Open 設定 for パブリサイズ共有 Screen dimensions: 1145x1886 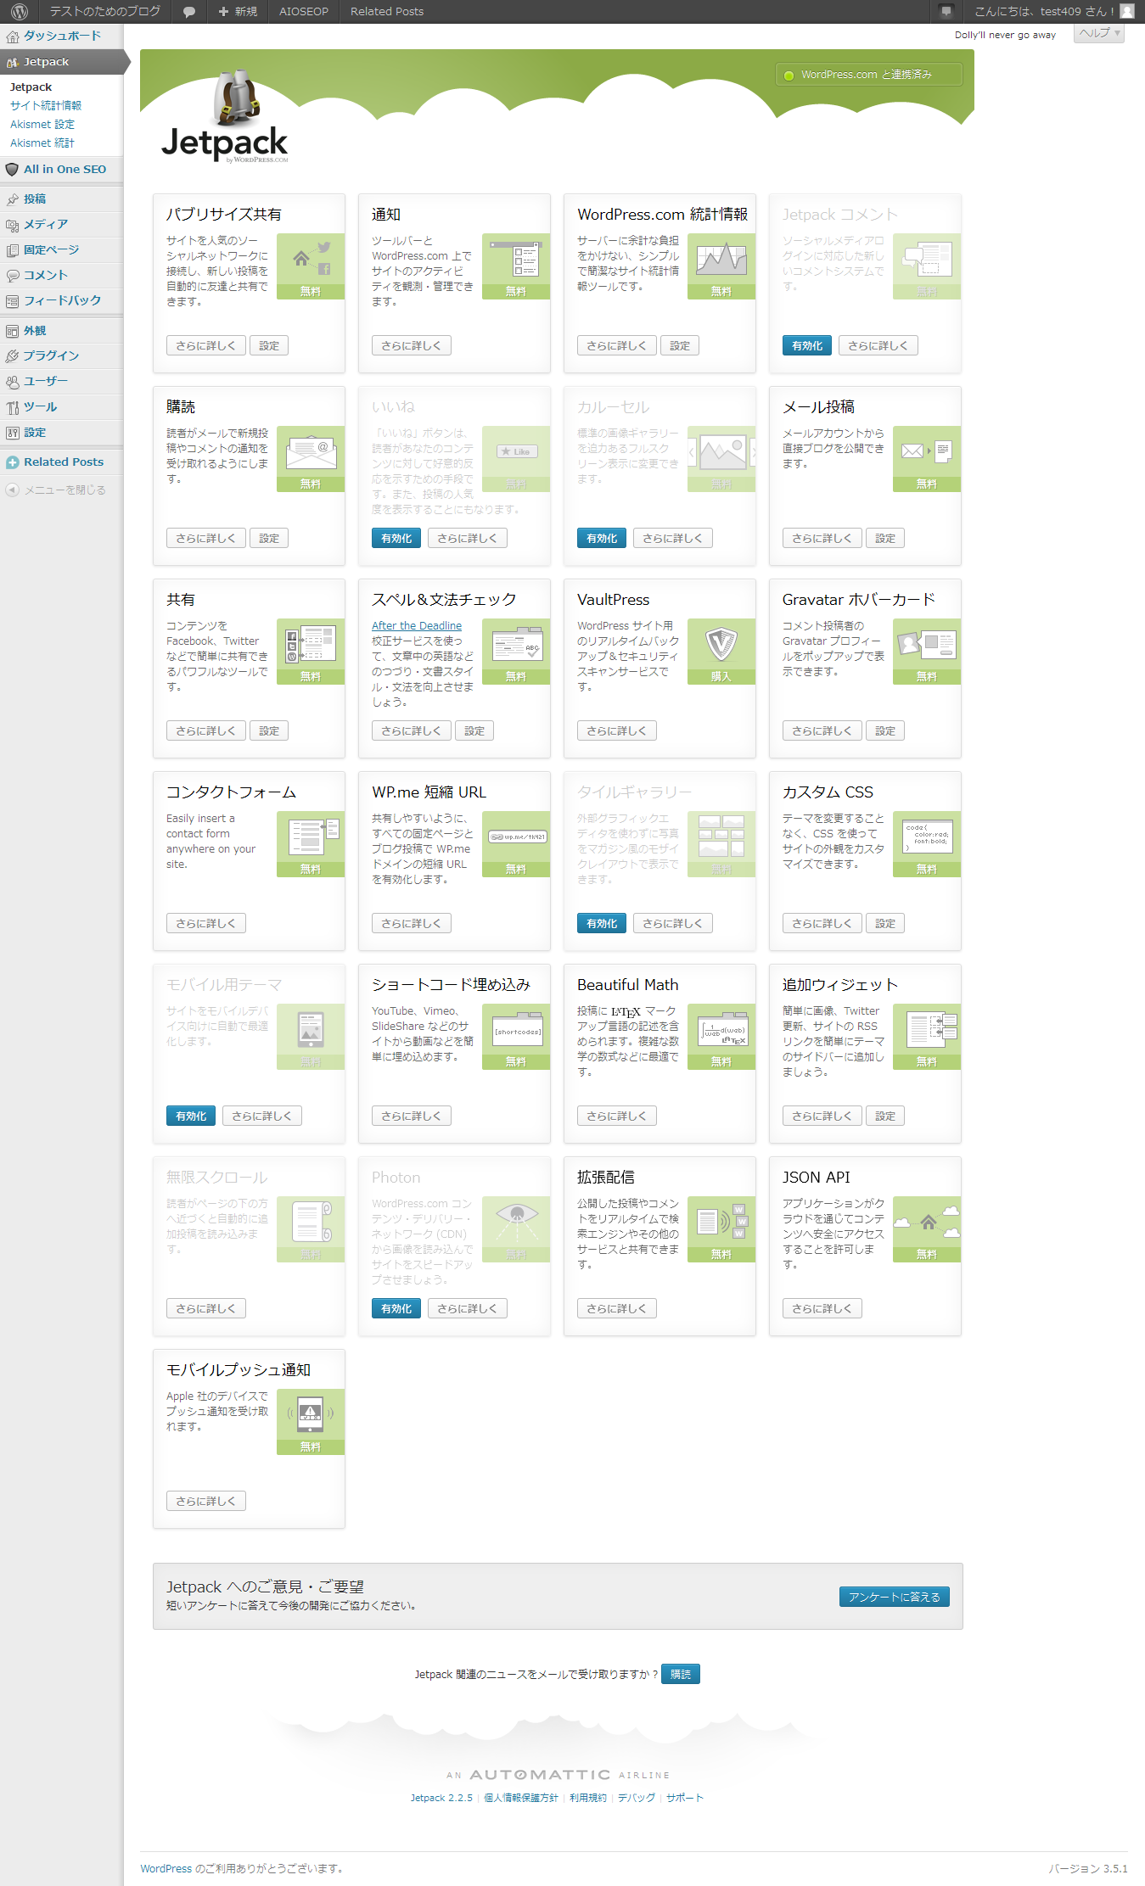point(269,345)
